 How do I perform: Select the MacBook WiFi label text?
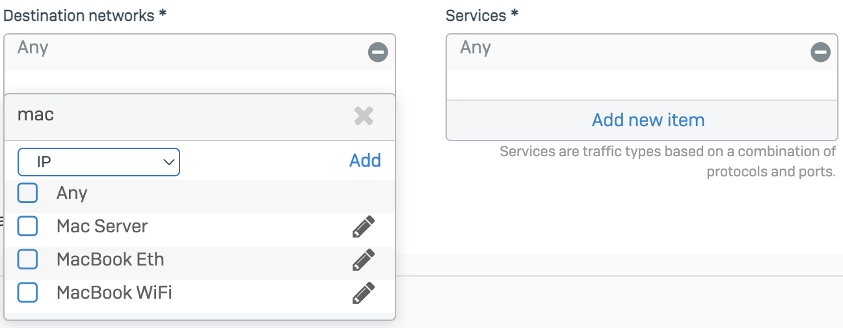tap(114, 293)
